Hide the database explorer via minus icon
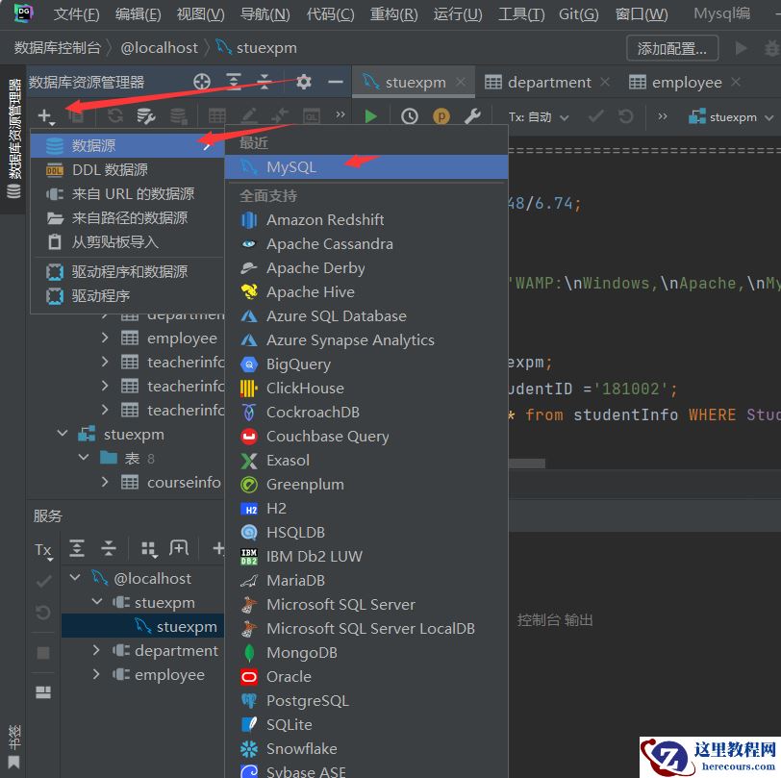This screenshot has width=781, height=778. pos(336,82)
